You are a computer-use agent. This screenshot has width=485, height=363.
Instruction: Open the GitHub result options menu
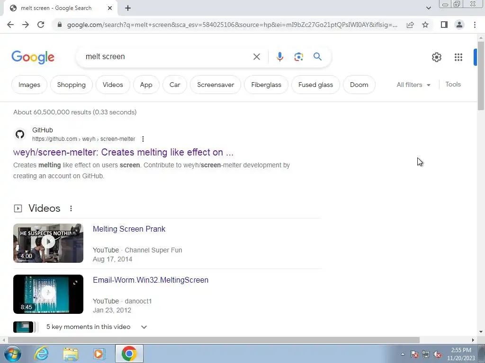pyautogui.click(x=143, y=139)
